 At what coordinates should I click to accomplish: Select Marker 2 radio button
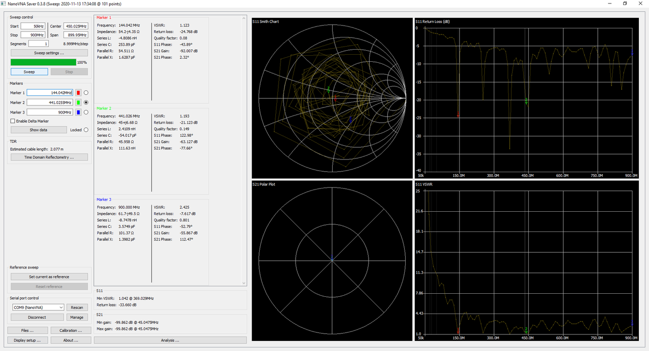(x=86, y=102)
